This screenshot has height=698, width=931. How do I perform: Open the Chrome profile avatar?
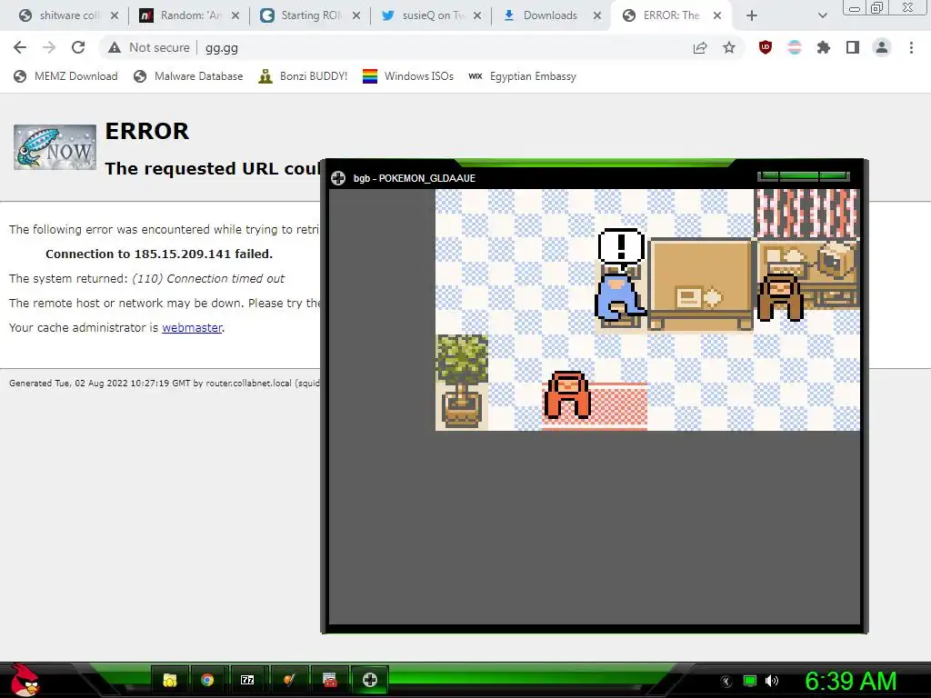pos(882,47)
